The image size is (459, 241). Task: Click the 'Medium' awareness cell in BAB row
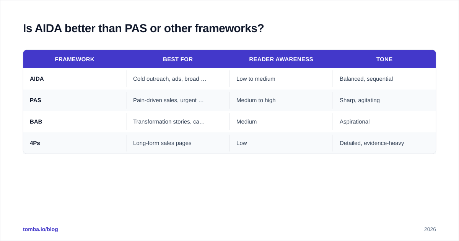(281, 122)
